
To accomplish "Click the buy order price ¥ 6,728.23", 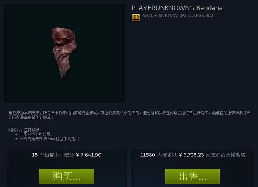I will tap(191, 155).
